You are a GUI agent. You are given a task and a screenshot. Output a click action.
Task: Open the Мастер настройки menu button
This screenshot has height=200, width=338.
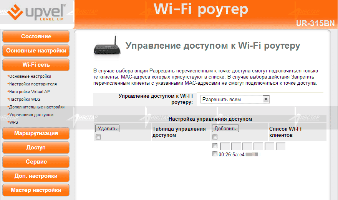click(x=36, y=190)
